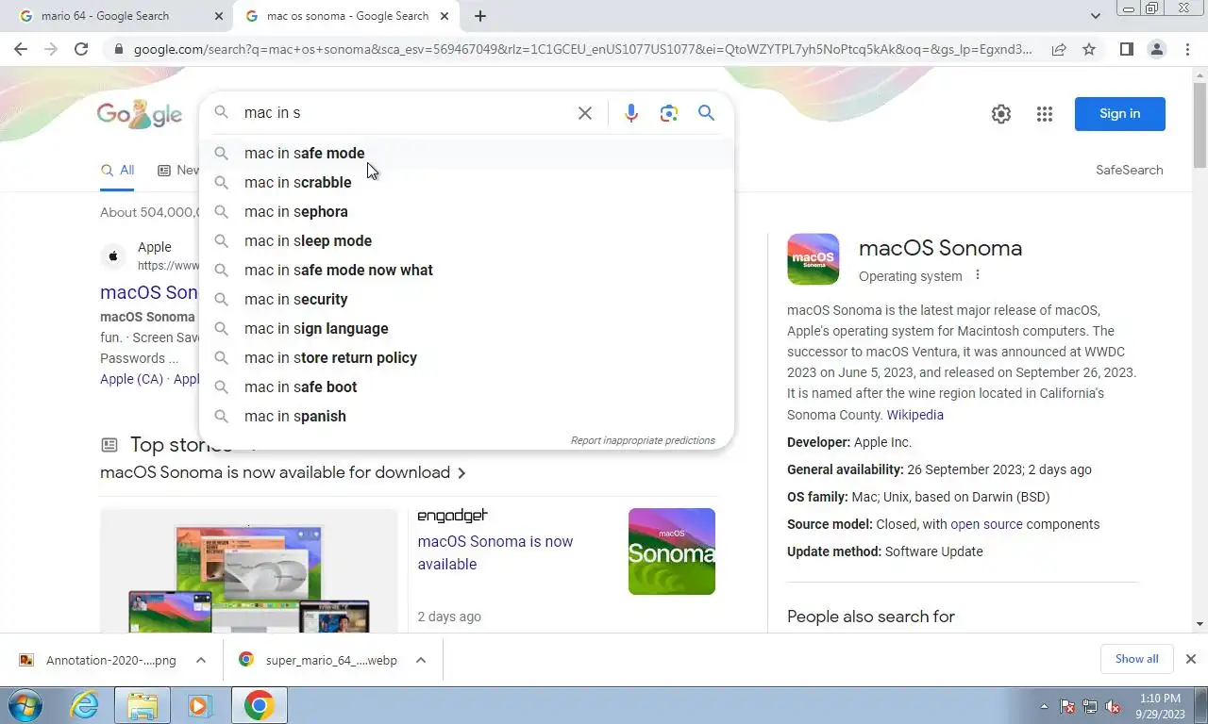Click Chrome icon in taskbar

pos(259,705)
